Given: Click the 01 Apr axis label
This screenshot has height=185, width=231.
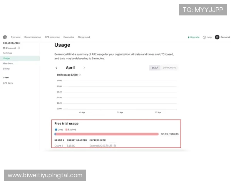Looking at the screenshot, I should pyautogui.click(x=82, y=113).
